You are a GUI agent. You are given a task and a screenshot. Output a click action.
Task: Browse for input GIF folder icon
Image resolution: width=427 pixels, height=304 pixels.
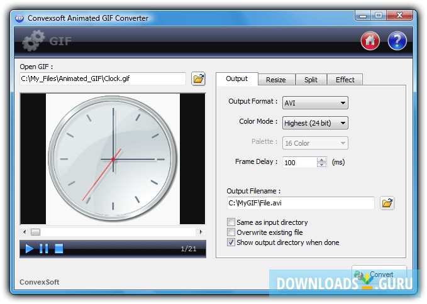[x=198, y=79]
